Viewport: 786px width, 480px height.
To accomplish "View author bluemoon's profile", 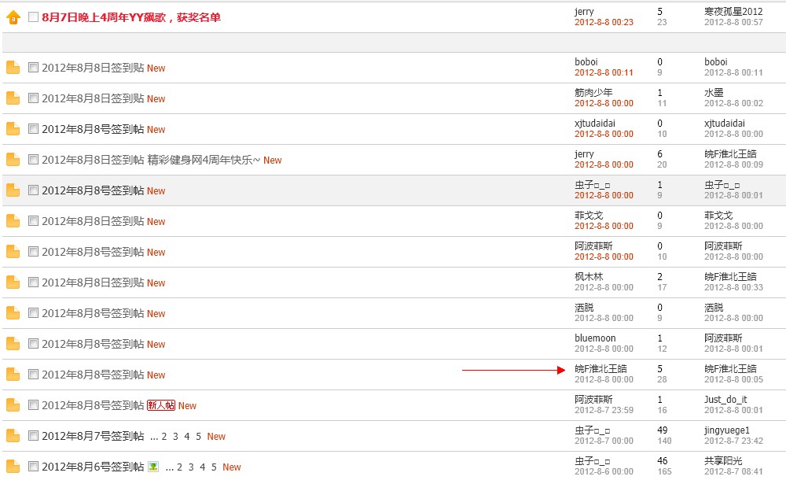I will [x=595, y=338].
